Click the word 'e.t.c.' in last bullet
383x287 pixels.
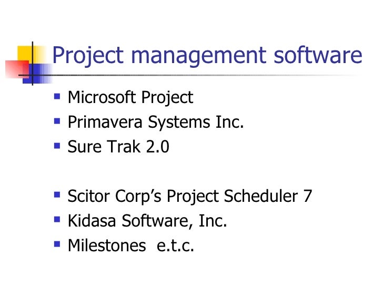(x=175, y=245)
